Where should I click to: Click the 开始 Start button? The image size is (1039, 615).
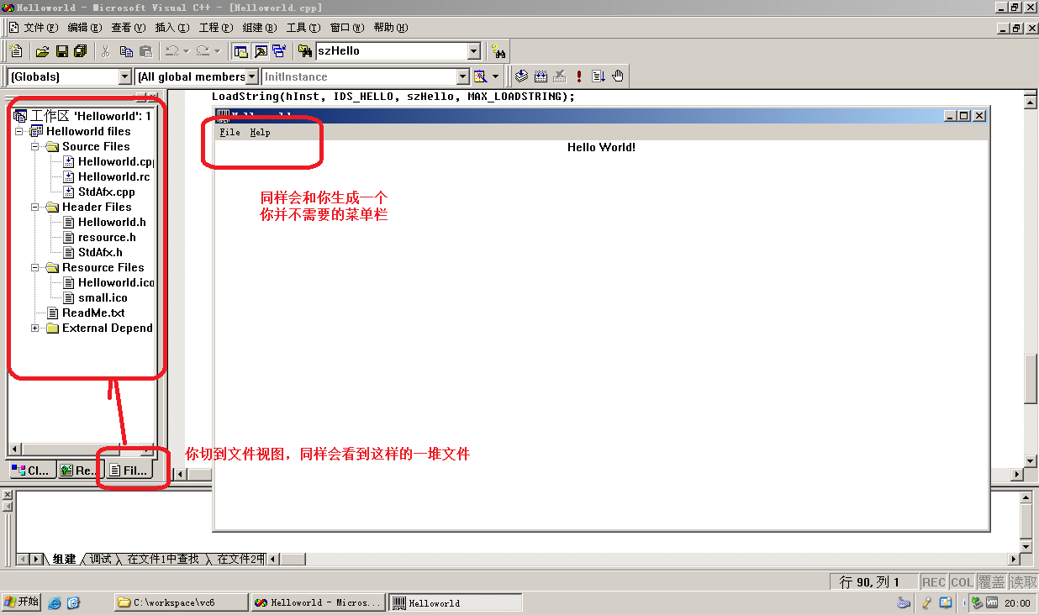21,602
